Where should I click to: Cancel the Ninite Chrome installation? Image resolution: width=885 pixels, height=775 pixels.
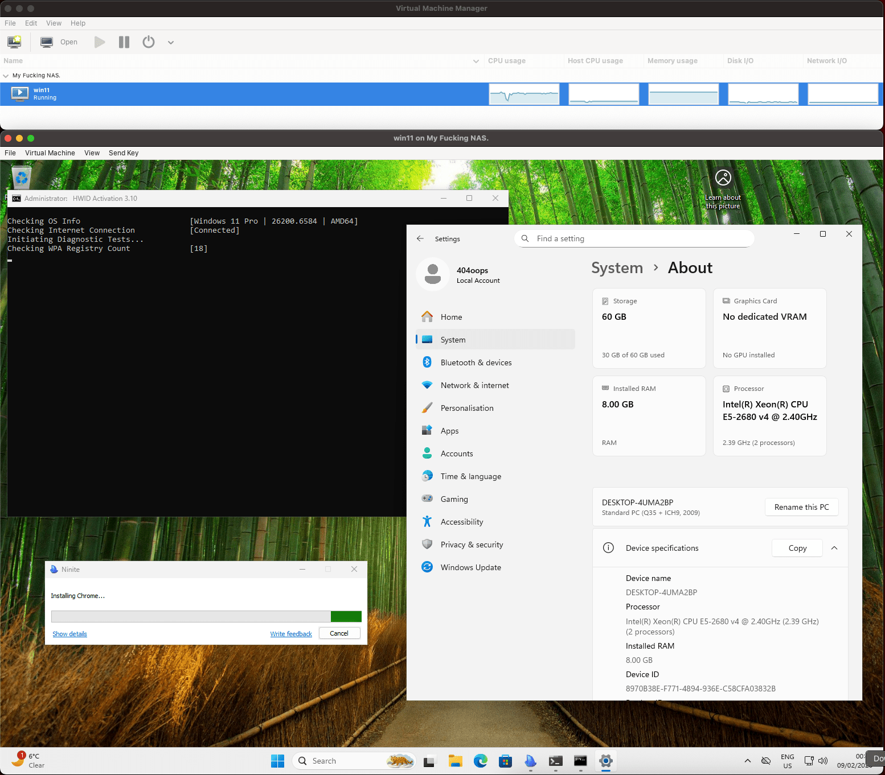pos(339,633)
